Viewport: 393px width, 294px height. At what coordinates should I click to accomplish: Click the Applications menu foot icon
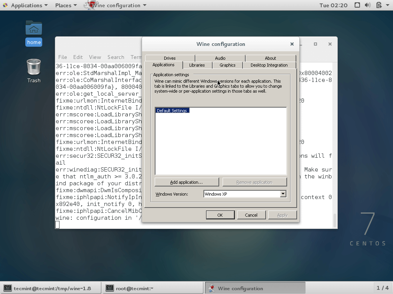click(x=5, y=5)
